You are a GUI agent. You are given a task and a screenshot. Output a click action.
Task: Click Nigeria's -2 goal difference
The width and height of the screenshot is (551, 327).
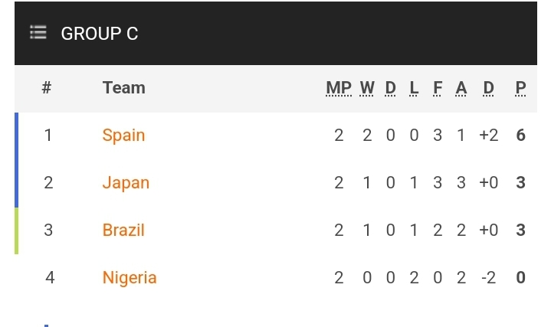point(489,277)
